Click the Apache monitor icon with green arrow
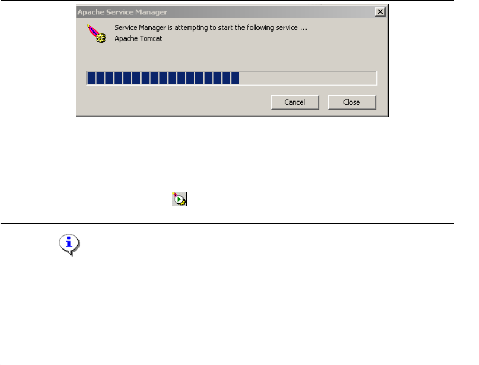Screen dimensions: 479x365 (x=179, y=199)
